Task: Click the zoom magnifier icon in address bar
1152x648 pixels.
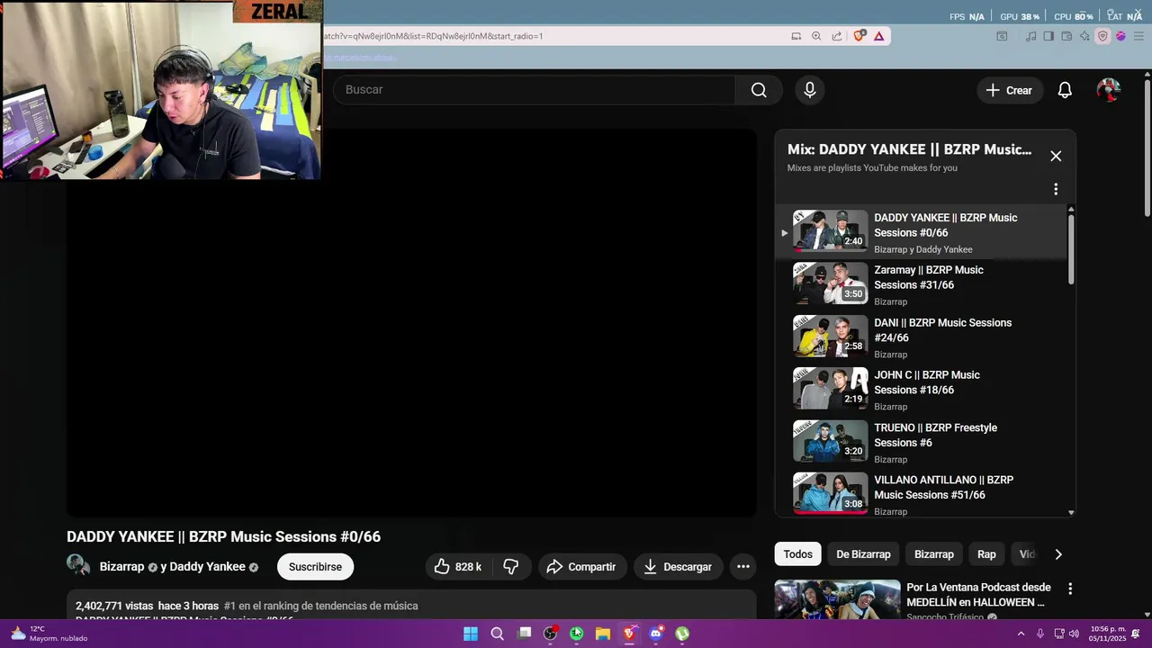Action: coord(816,36)
